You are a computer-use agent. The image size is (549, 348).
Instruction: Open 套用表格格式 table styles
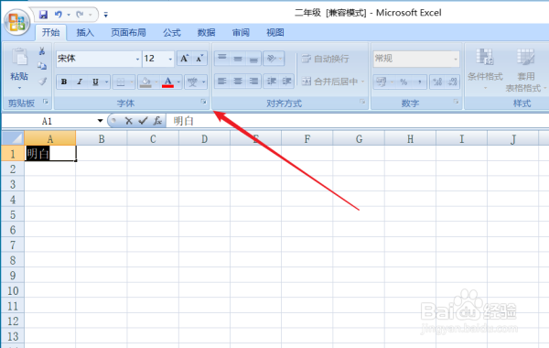[525, 71]
